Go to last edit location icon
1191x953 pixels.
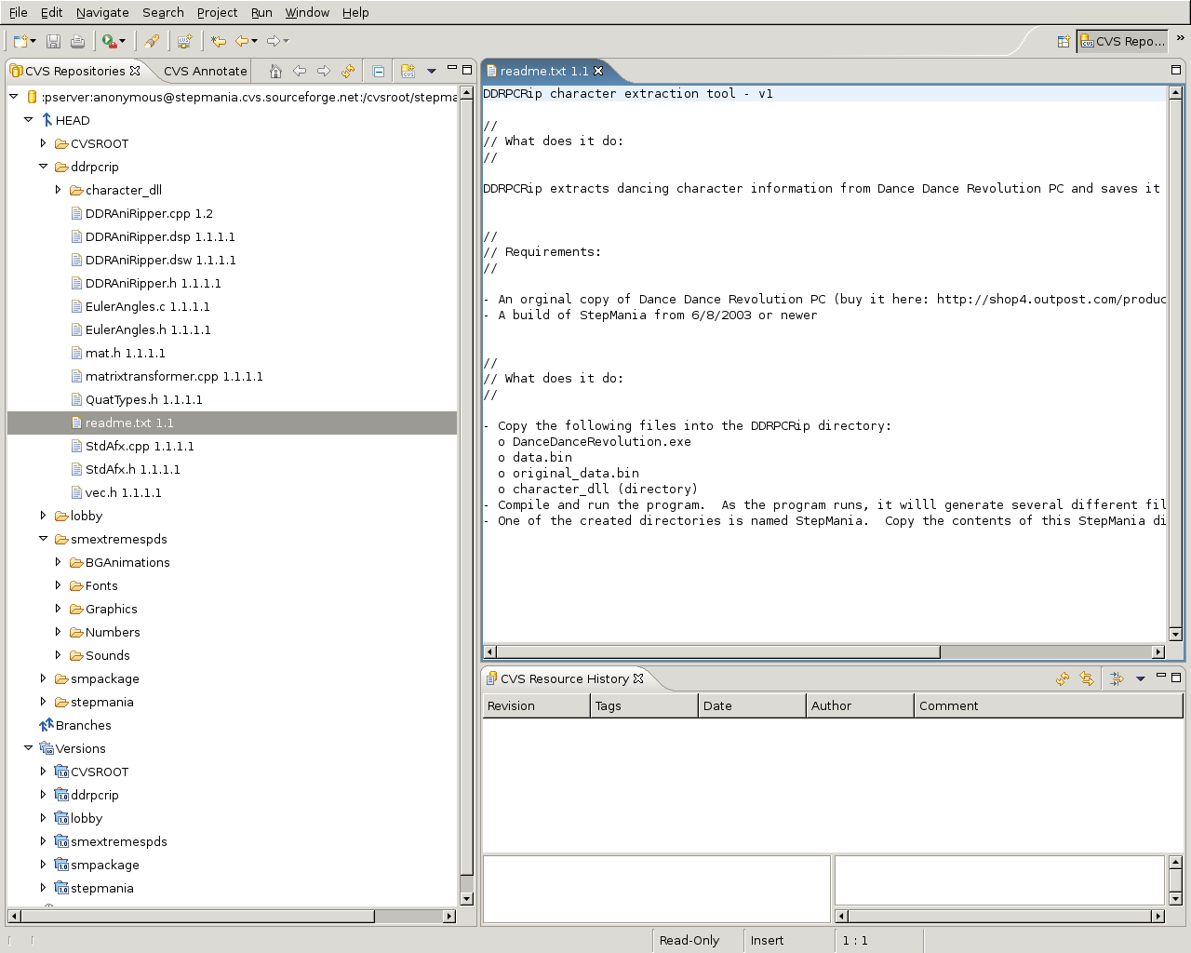[x=219, y=41]
